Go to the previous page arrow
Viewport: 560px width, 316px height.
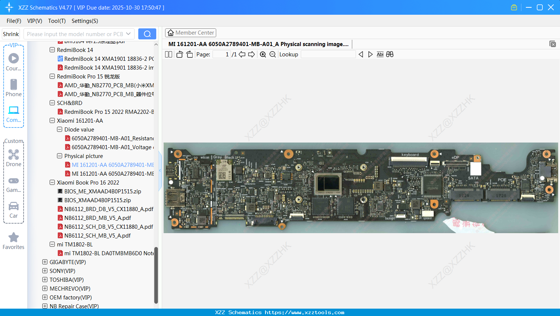click(x=242, y=55)
